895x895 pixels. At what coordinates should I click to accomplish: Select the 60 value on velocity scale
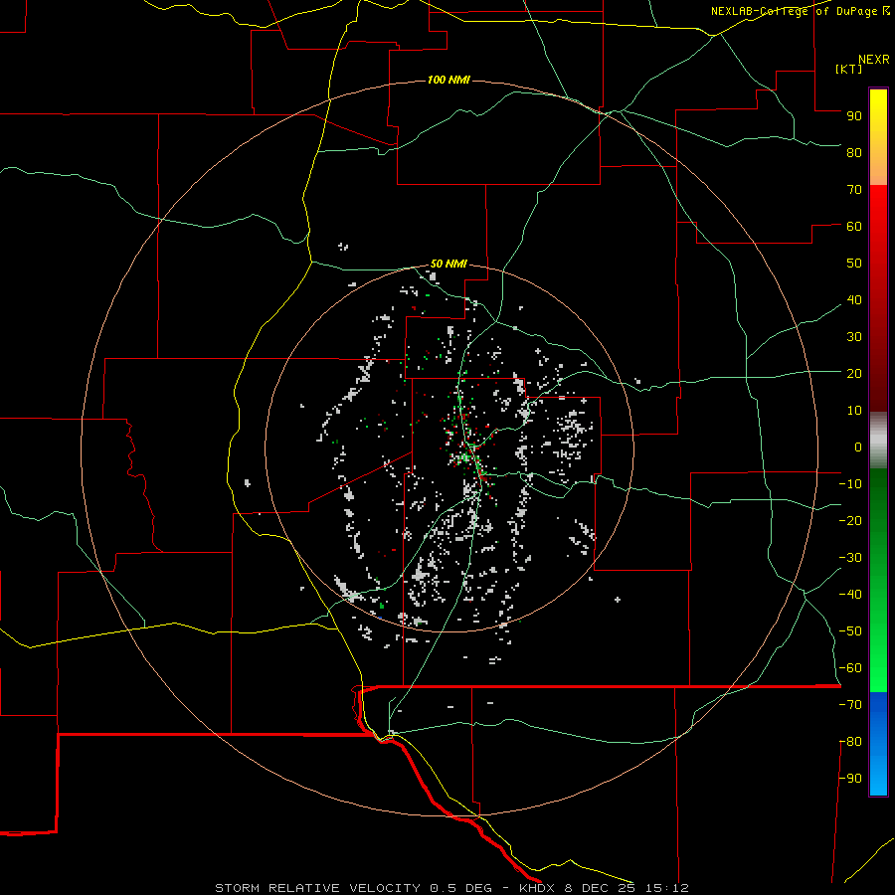(854, 226)
